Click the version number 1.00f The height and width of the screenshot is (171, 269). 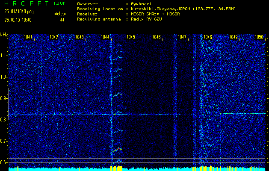(x=59, y=3)
